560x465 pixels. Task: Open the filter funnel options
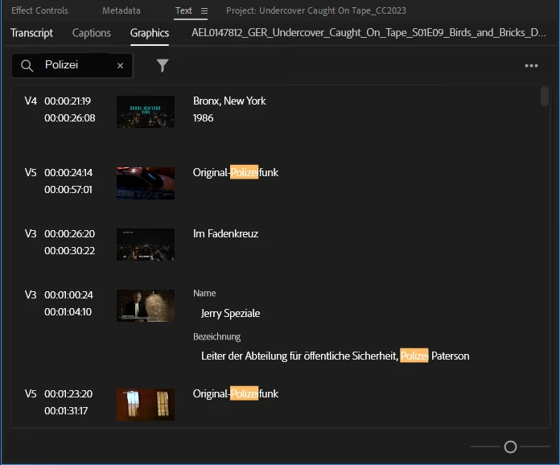point(163,66)
